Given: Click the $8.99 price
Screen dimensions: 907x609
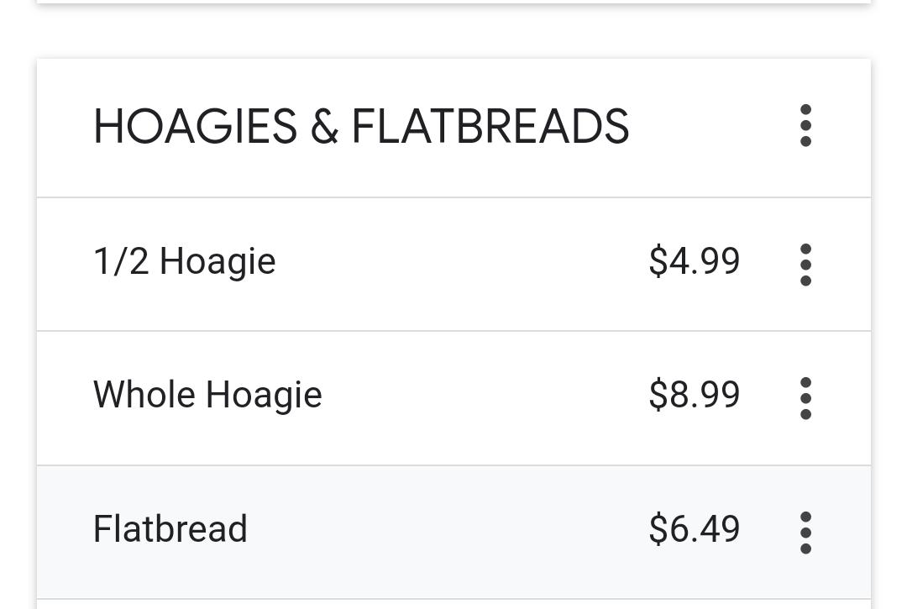Looking at the screenshot, I should tap(694, 395).
